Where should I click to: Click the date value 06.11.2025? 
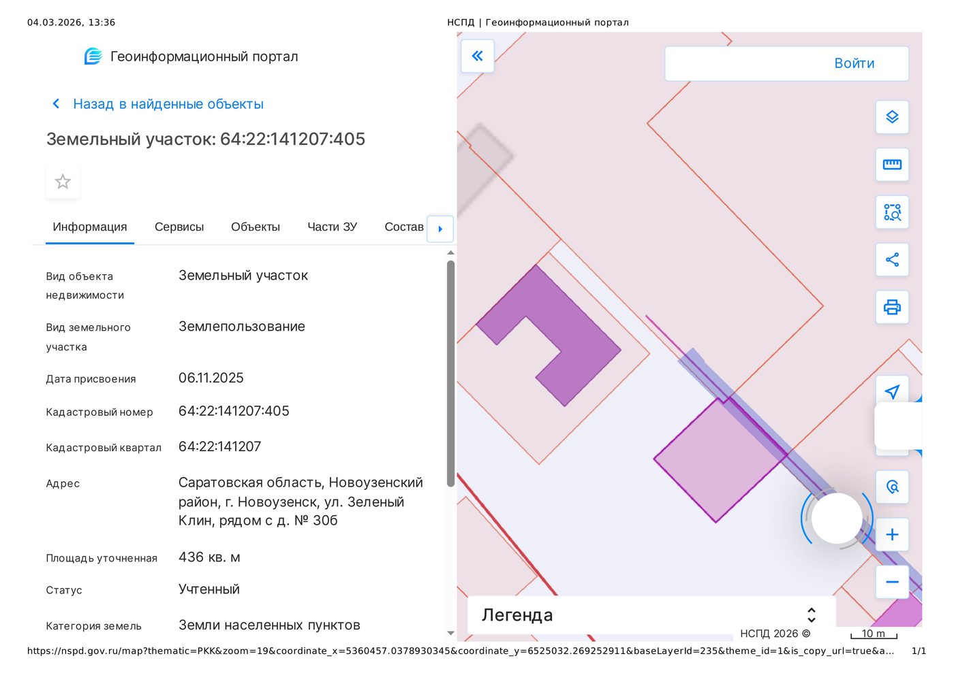point(211,378)
